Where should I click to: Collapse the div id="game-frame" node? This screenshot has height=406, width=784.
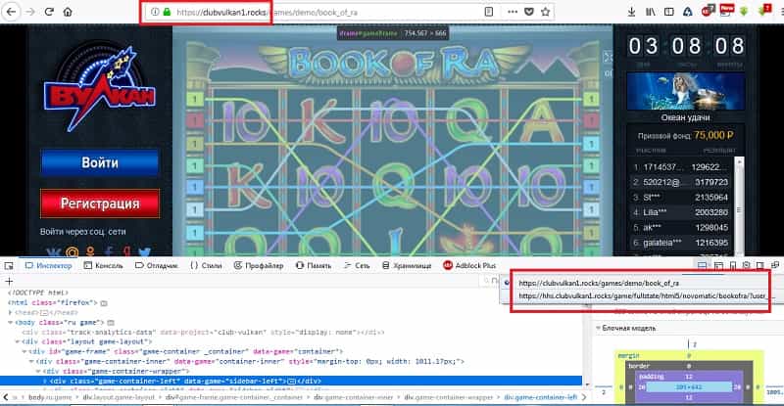(x=28, y=351)
